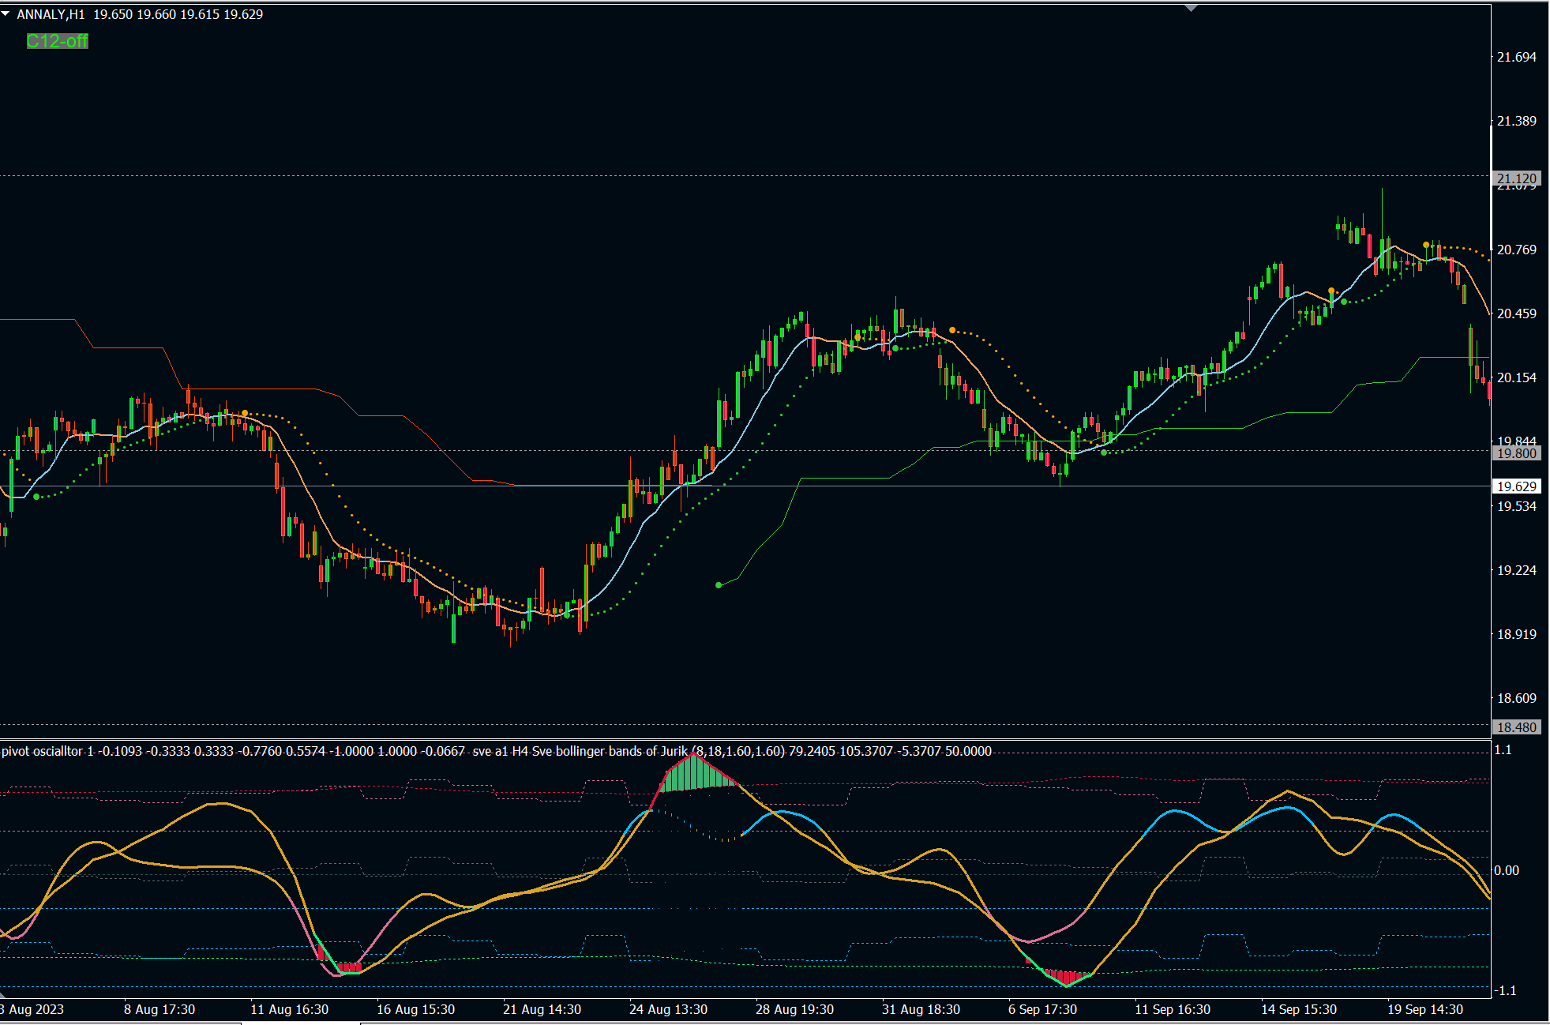Click the gray corner triangle above 3 Aug 2023
Viewport: 1550px width, 1025px height.
coord(3,994)
